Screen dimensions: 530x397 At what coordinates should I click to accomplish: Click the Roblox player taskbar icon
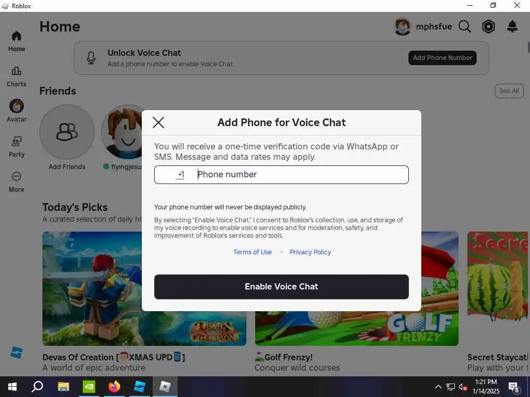(165, 387)
